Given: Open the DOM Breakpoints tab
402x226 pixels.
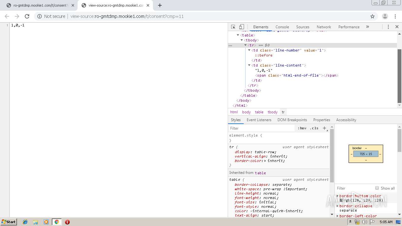Looking at the screenshot, I should (292, 120).
